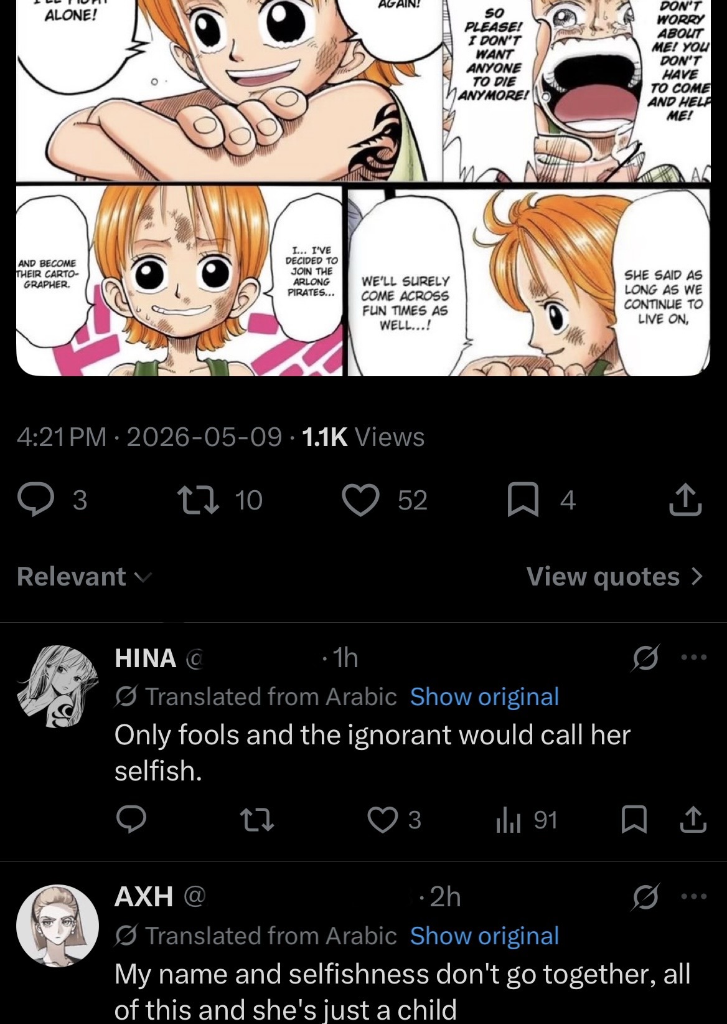This screenshot has width=727, height=1024.
Task: Share HINA's comment
Action: pos(693,820)
